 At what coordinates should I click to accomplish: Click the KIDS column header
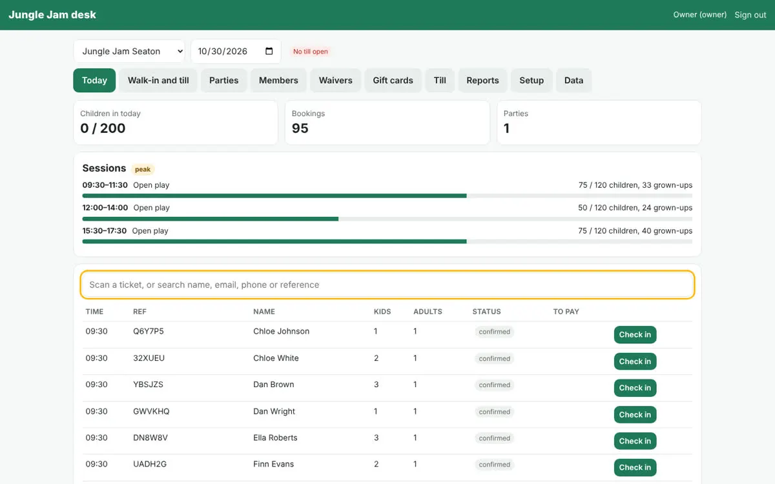(382, 312)
